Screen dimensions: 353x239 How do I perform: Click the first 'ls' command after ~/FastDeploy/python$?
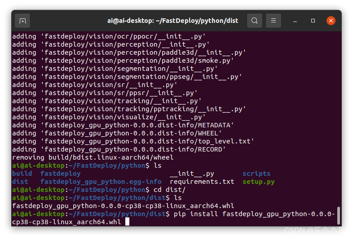pyautogui.click(x=157, y=165)
